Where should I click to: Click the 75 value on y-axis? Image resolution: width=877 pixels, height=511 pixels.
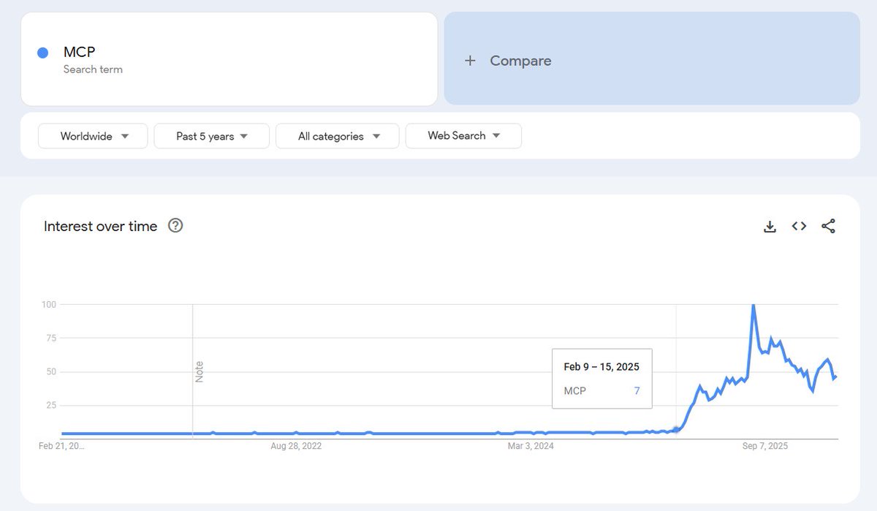click(x=52, y=338)
